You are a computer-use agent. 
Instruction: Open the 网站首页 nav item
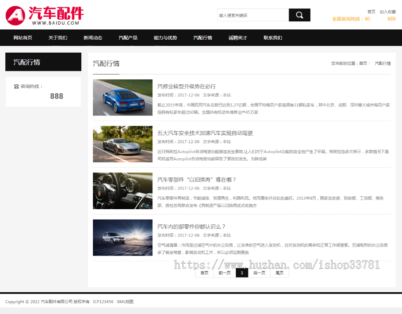23,37
